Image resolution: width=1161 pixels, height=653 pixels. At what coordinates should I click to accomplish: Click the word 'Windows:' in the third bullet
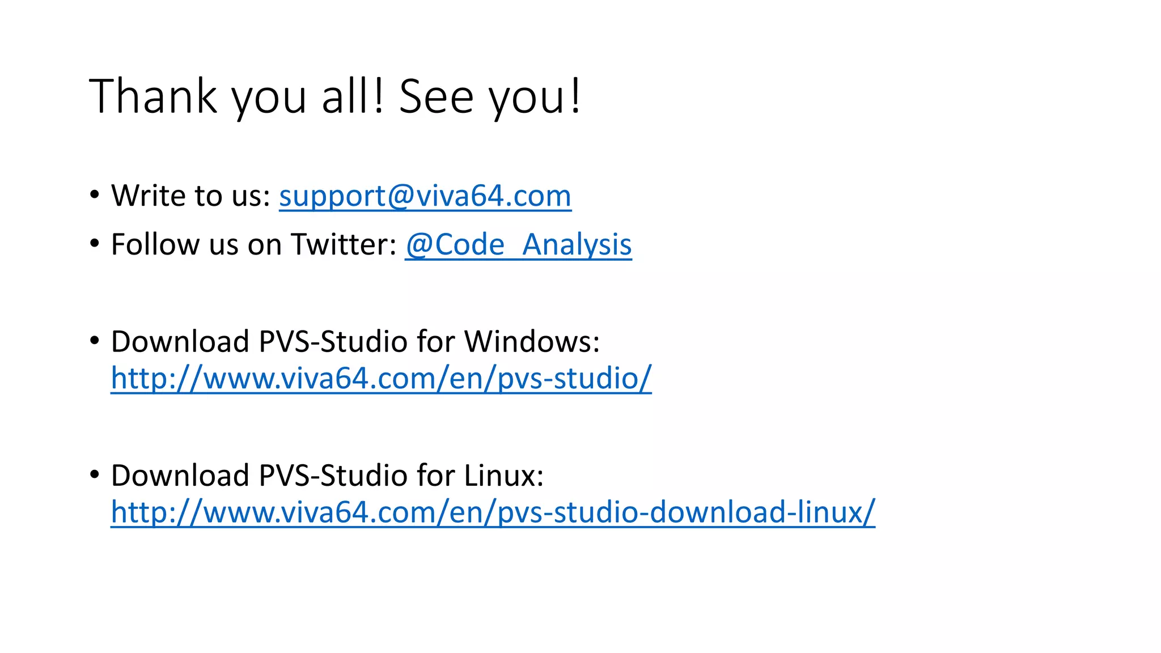(532, 342)
